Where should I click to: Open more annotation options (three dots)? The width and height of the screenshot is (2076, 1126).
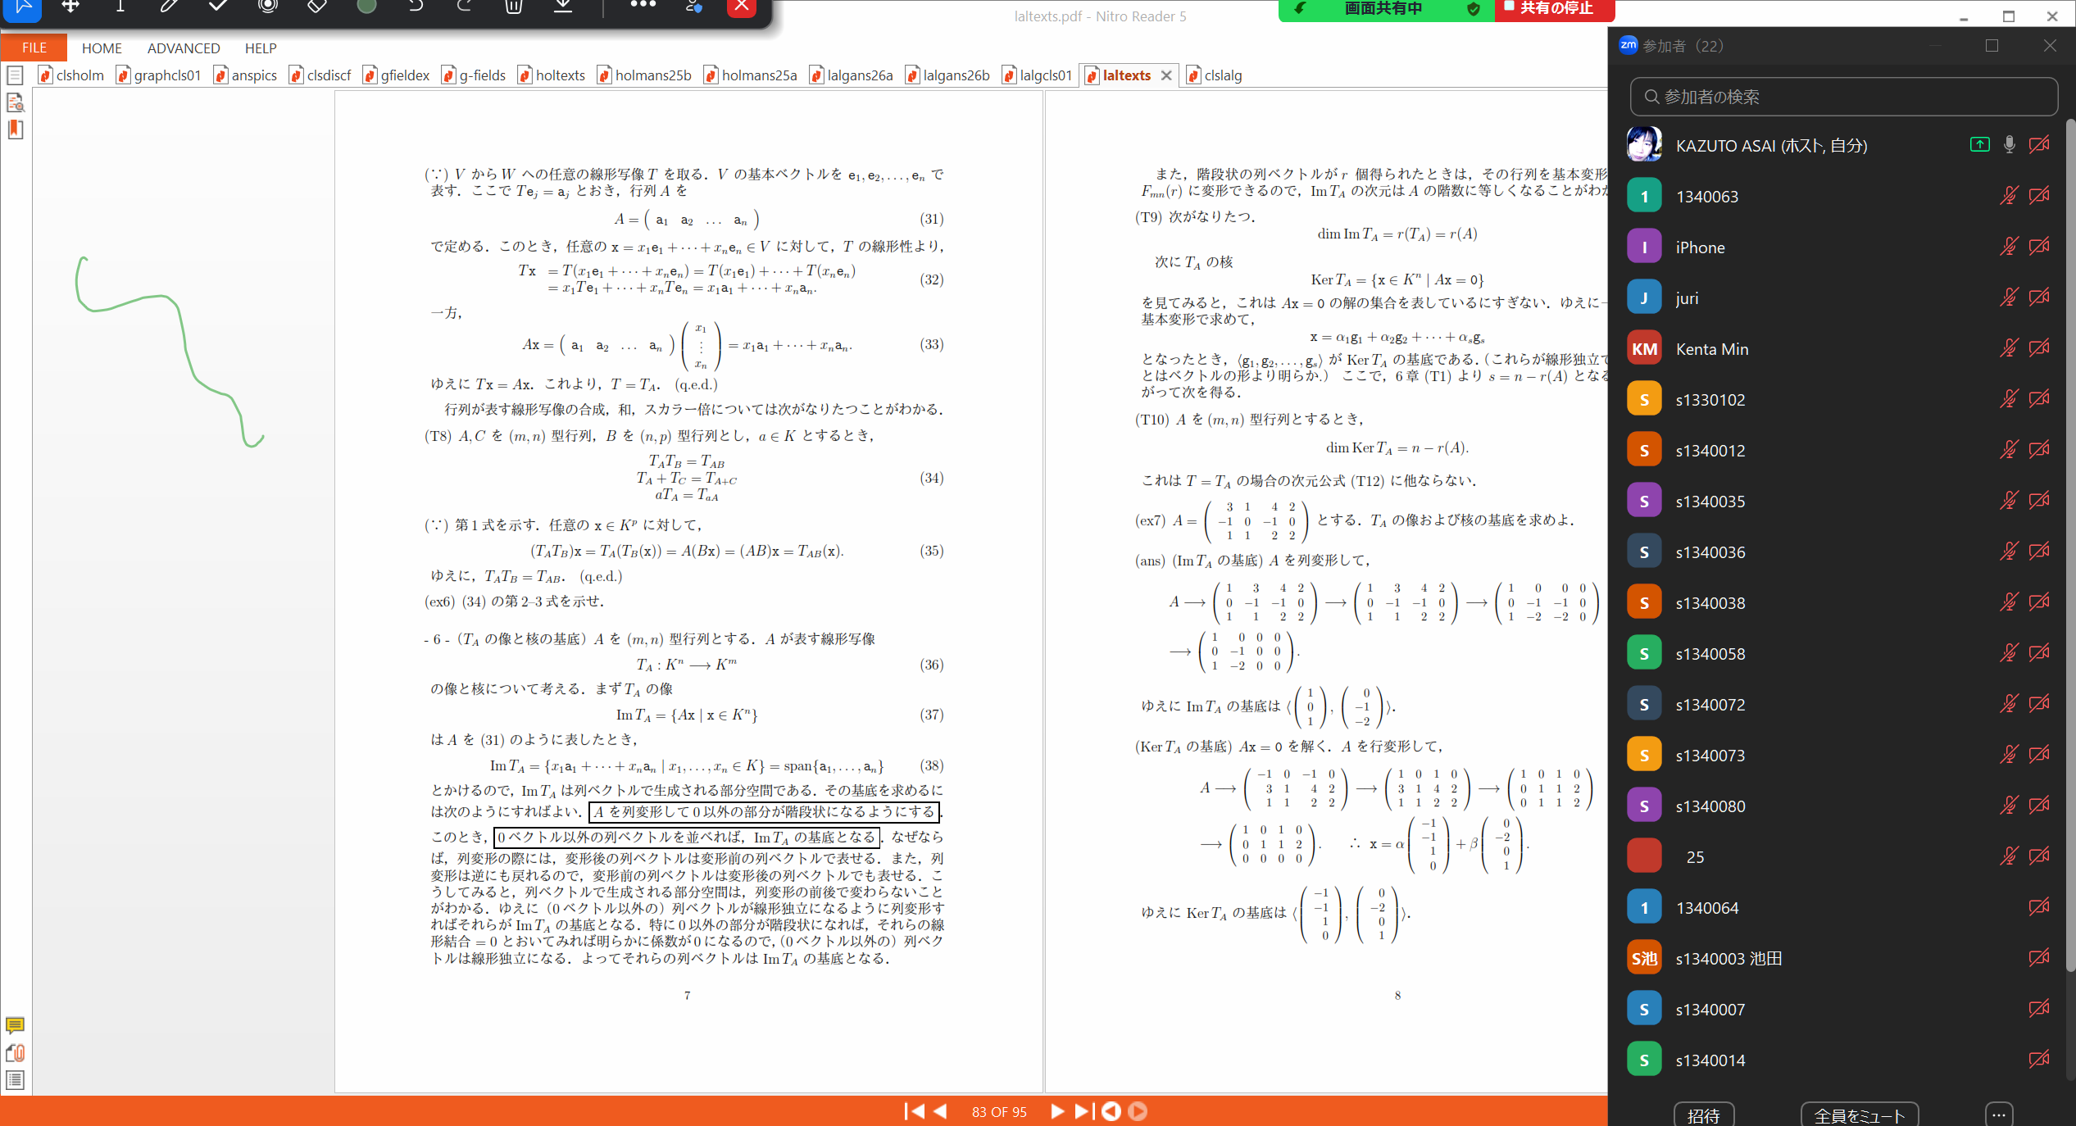[x=643, y=5]
